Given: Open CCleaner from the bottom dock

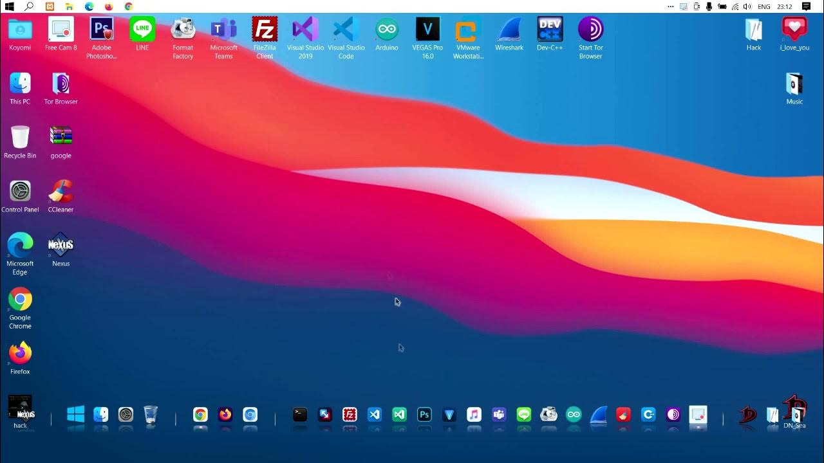Looking at the screenshot, I should [x=623, y=415].
